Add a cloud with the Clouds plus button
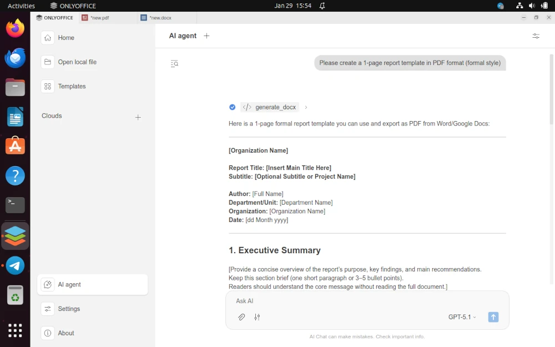This screenshot has width=555, height=347. (x=138, y=117)
